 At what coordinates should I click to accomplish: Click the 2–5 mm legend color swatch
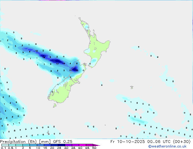(x=26, y=145)
